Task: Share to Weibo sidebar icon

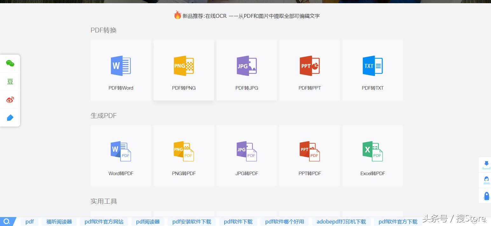Action: (10, 100)
